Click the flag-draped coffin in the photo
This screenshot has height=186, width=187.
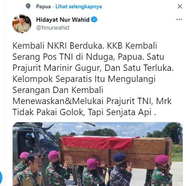click(x=115, y=152)
